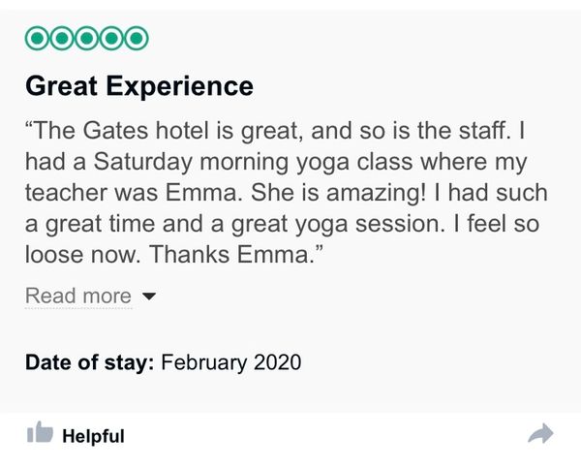Image resolution: width=581 pixels, height=468 pixels.
Task: Click the February 2020 date text
Action: click(231, 363)
